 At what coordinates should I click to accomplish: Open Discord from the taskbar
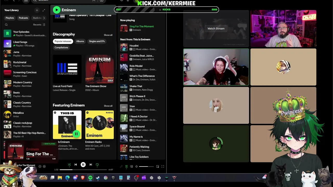tap(75, 178)
